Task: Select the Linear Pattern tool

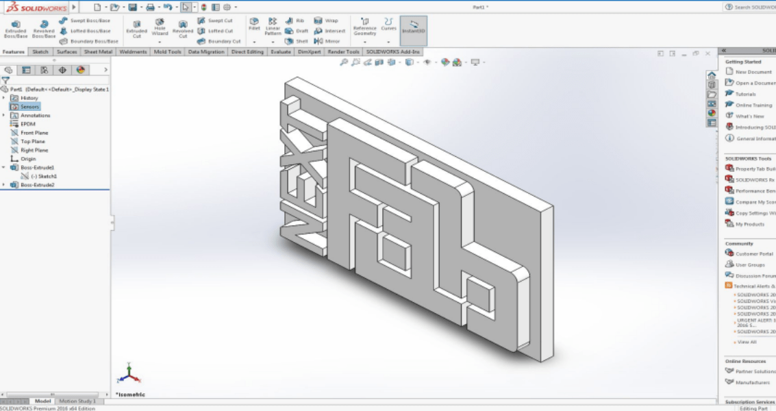Action: tap(273, 26)
